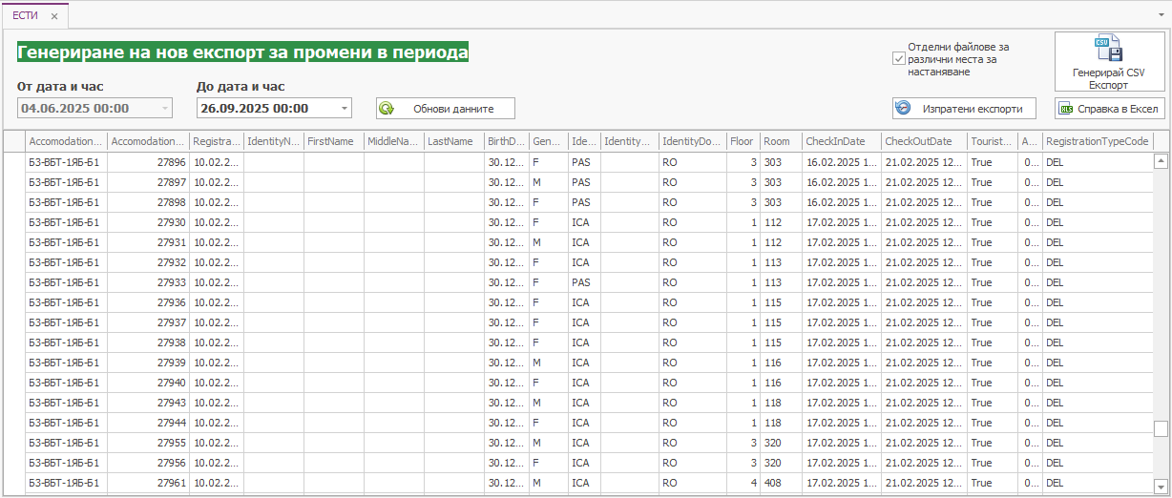Open the Изпратени експорти button
This screenshot has width=1172, height=498.
coord(964,109)
